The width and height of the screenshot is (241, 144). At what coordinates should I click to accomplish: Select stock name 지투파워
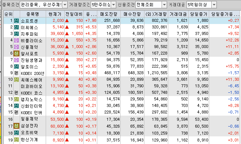tap(29, 34)
